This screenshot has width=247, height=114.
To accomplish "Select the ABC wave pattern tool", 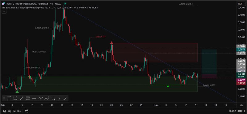I will [x=47, y=98].
